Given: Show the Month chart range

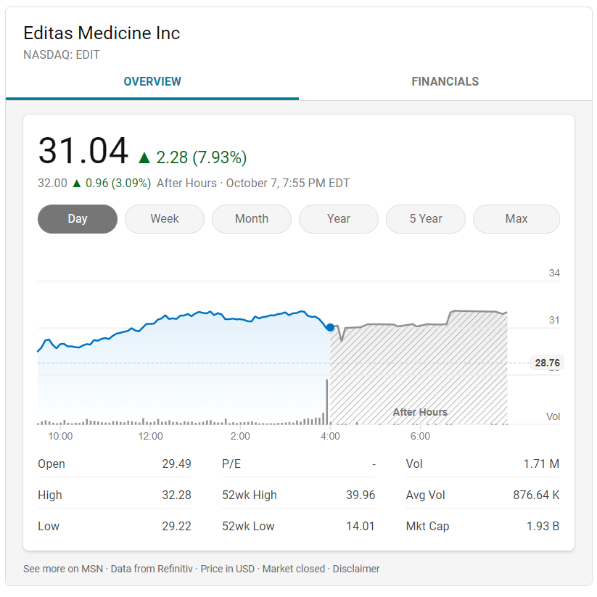Looking at the screenshot, I should point(252,219).
